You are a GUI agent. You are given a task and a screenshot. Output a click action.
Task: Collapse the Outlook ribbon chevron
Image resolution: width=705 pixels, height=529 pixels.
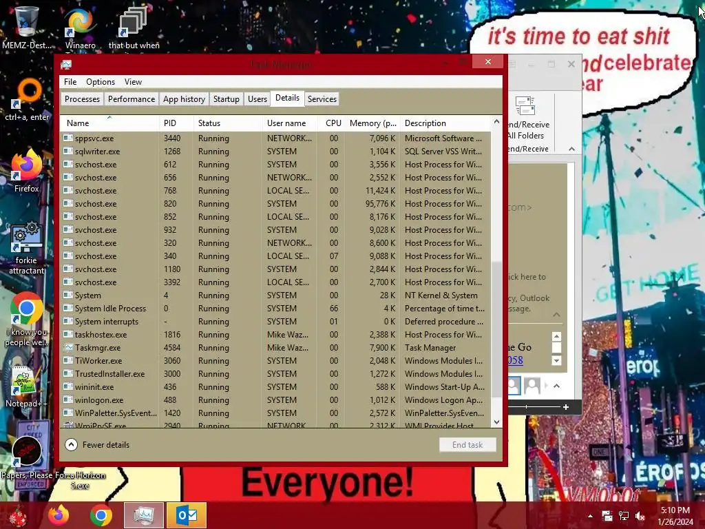click(571, 149)
